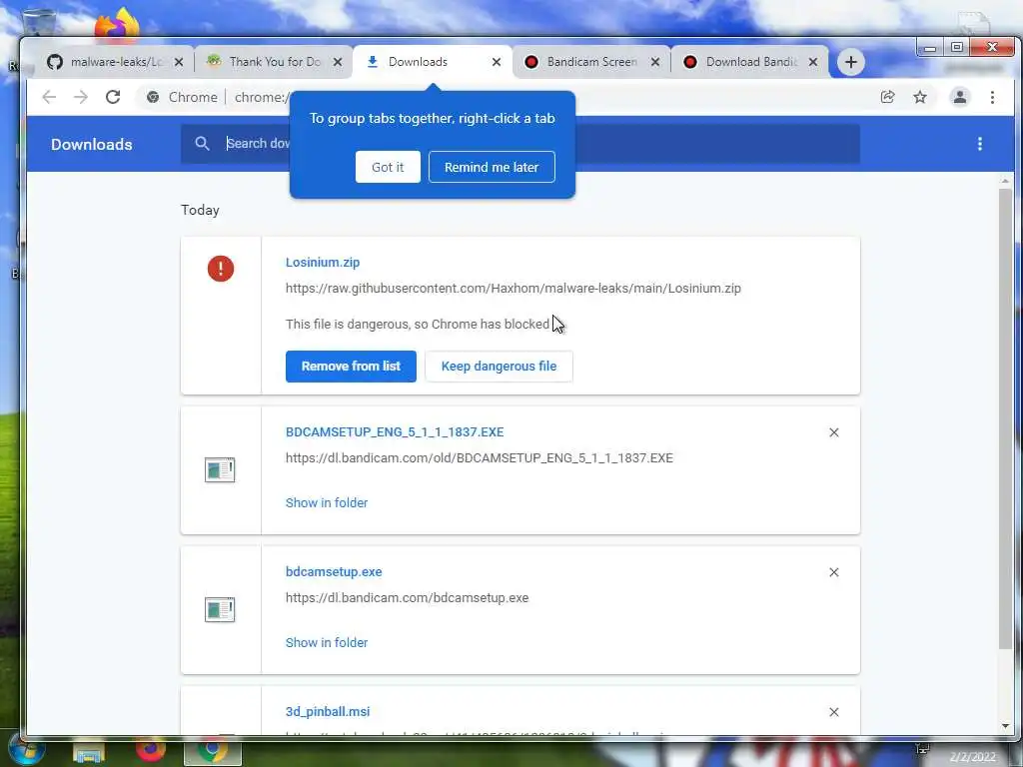This screenshot has width=1023, height=767.
Task: Close the Thank You for Downloading tab
Action: point(338,62)
